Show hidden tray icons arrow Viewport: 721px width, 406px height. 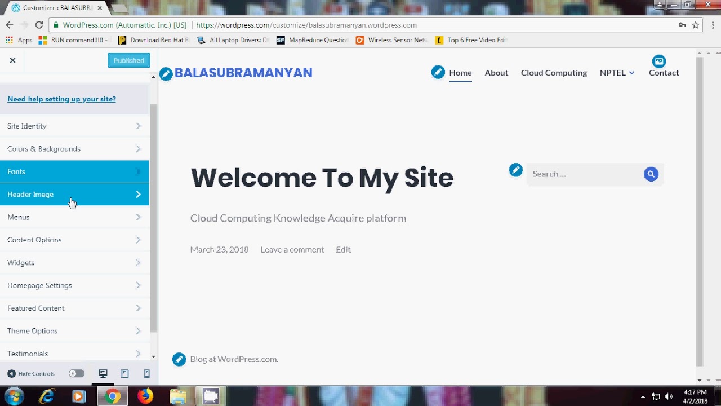click(x=643, y=396)
